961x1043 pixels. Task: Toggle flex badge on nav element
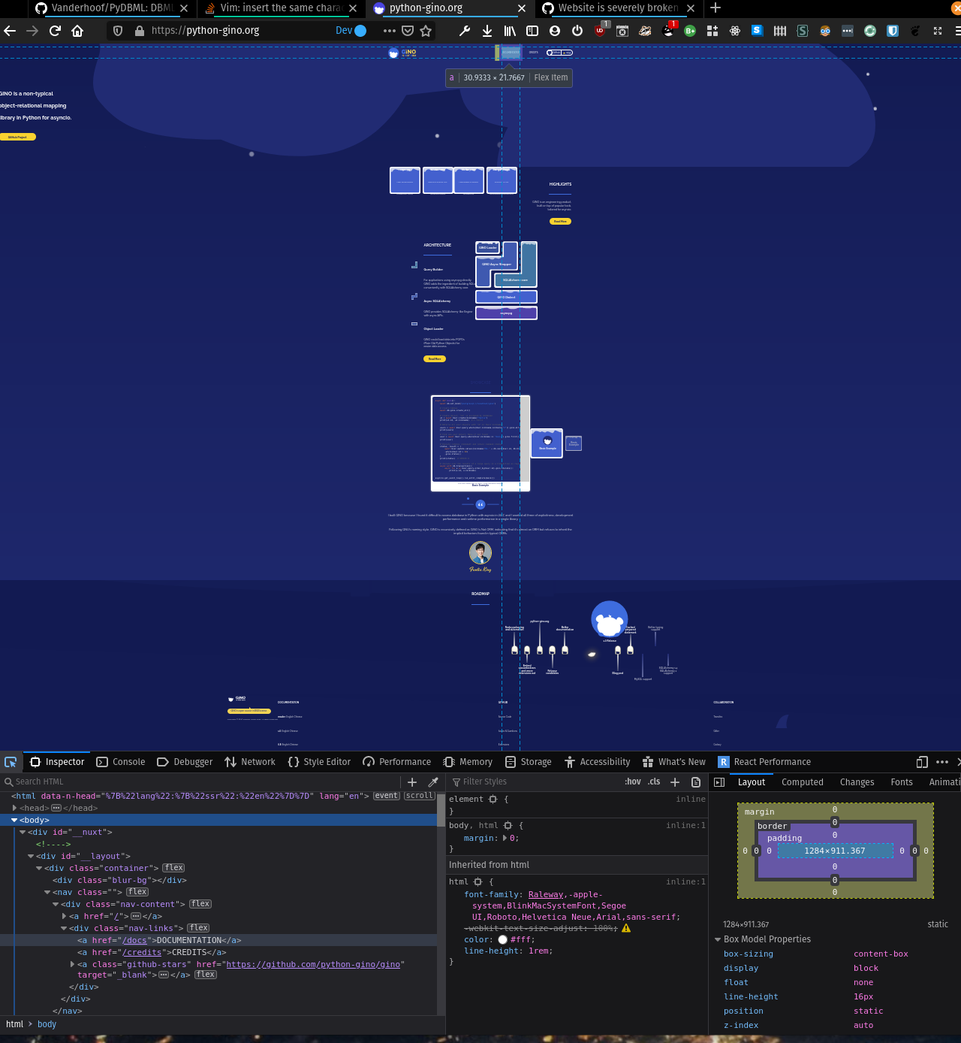137,892
